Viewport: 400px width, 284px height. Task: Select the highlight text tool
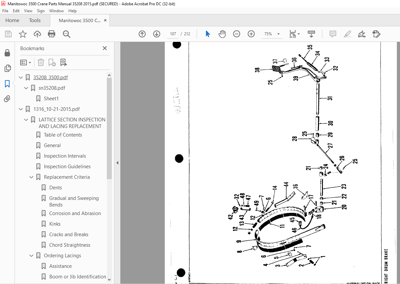(347, 34)
